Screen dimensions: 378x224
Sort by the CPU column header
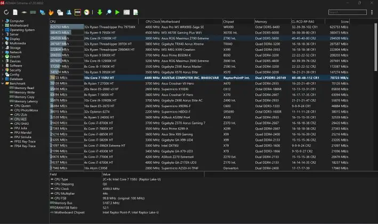click(94, 21)
